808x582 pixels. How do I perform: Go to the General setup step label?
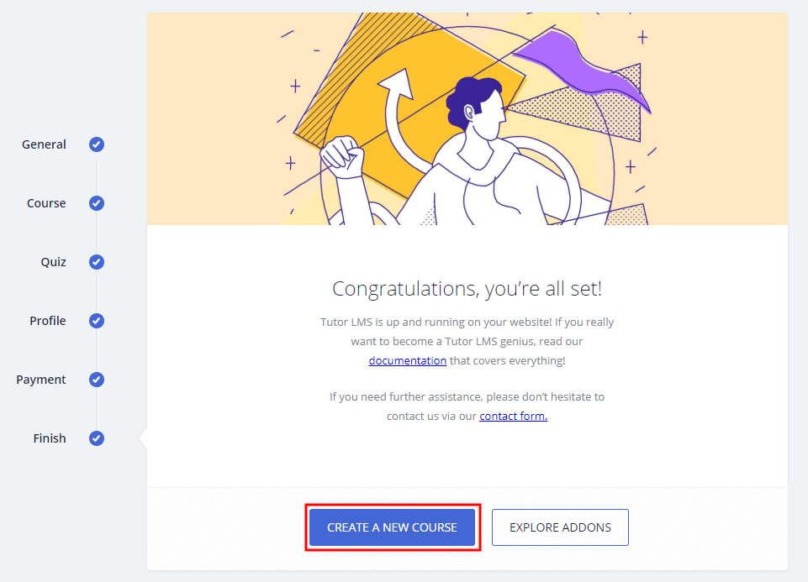[x=44, y=144]
